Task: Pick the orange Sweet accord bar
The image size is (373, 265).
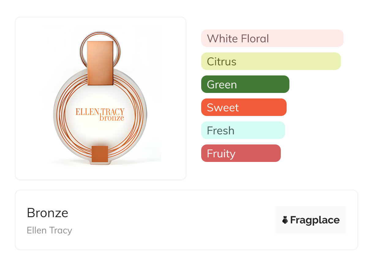Action: pos(244,107)
